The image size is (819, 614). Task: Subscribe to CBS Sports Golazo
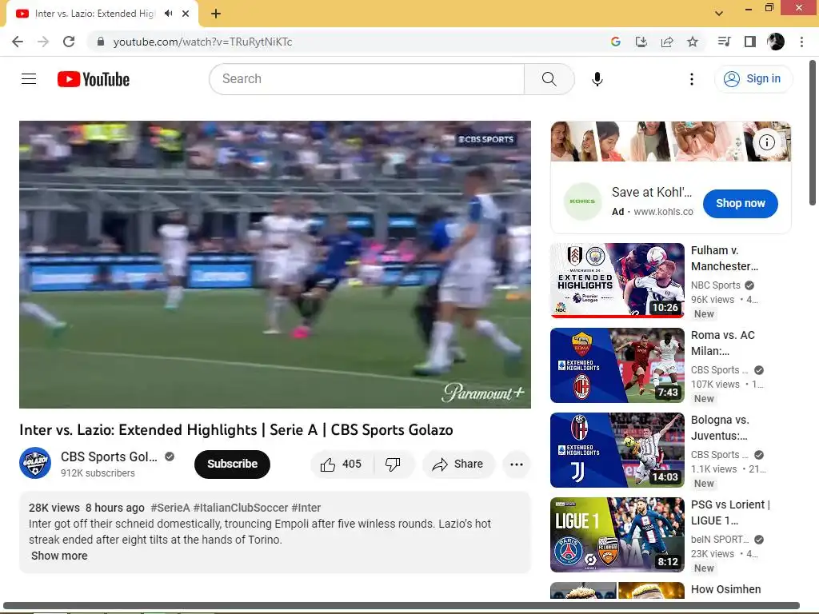pyautogui.click(x=232, y=464)
